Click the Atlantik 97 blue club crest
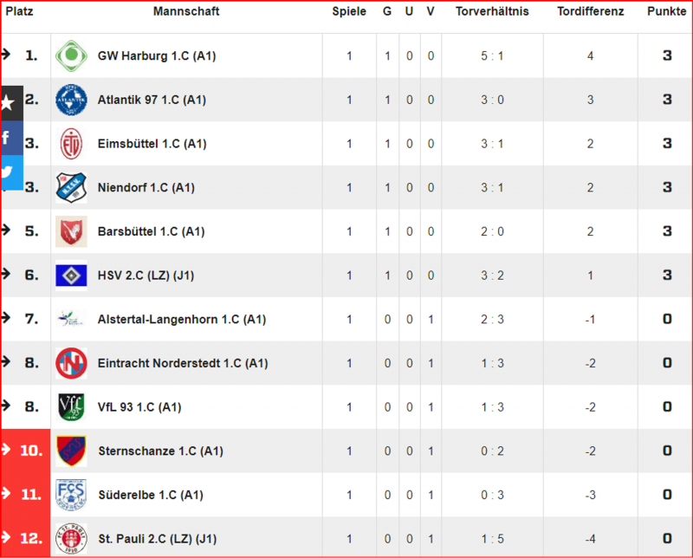The image size is (693, 558). tap(71, 100)
